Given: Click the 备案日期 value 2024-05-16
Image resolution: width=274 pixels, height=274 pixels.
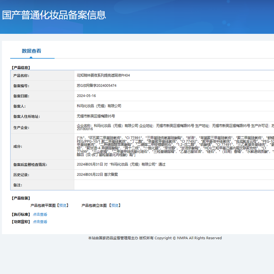Looking at the screenshot, I should 86,96.
